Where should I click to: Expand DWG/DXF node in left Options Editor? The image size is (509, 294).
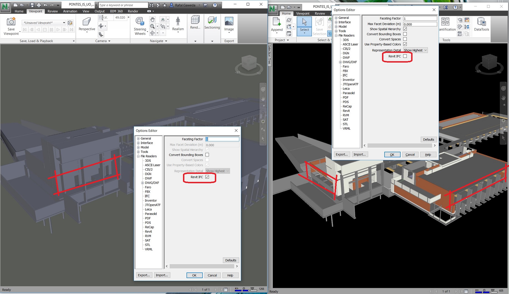142,183
